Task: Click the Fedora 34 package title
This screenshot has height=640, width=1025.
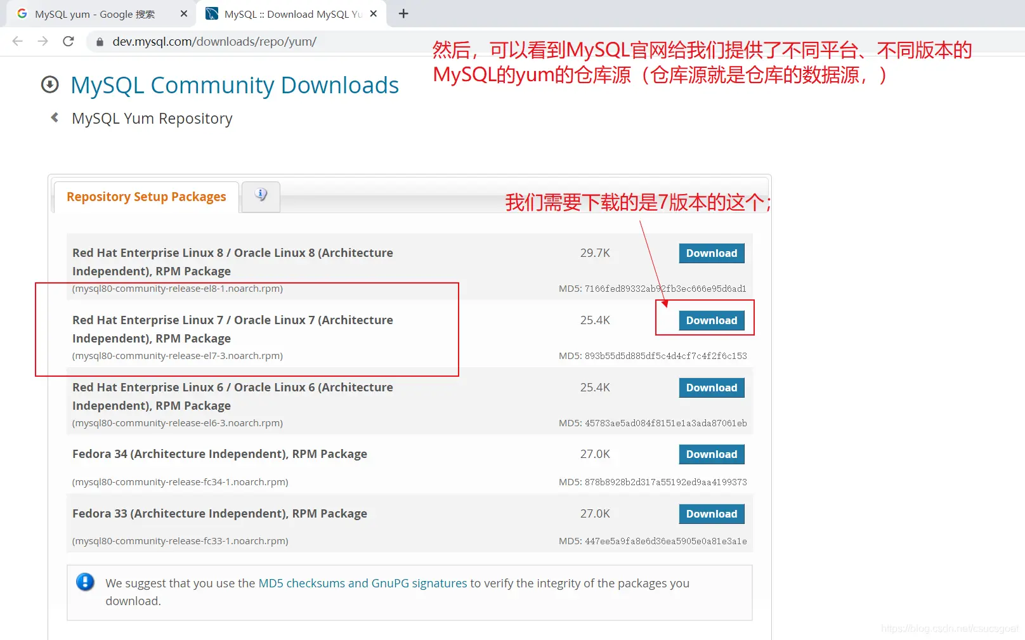Action: (219, 454)
